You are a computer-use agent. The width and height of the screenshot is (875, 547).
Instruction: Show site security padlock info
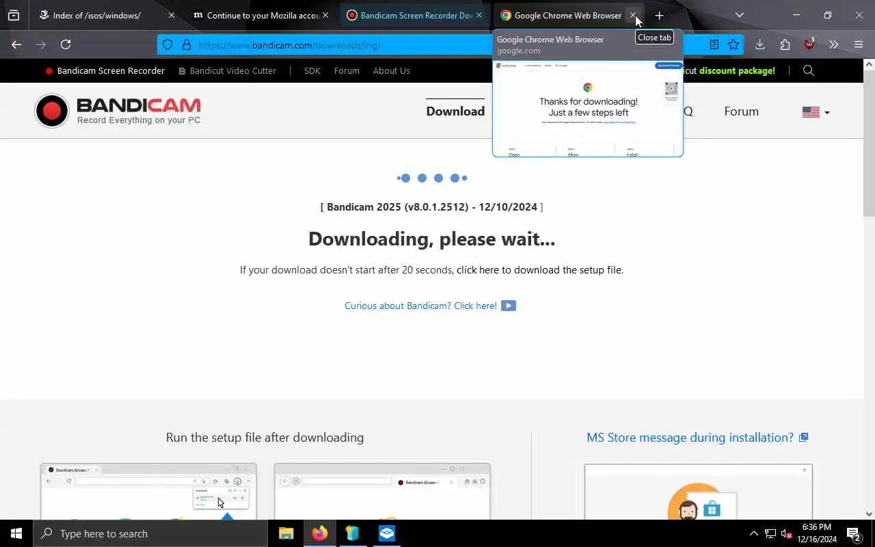click(186, 45)
